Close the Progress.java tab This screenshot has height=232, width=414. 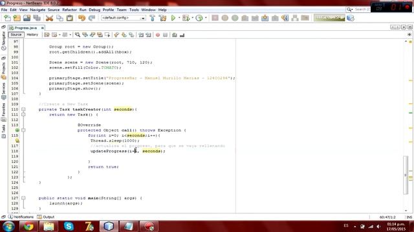tap(42, 28)
